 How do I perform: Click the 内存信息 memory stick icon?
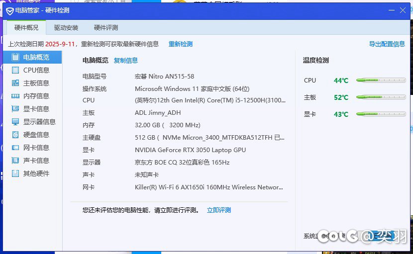15,96
